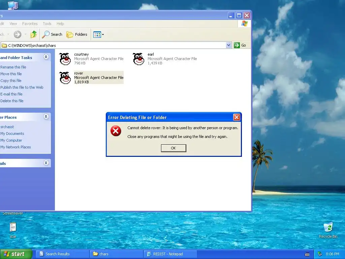Open My Documents from Other Places
Image resolution: width=345 pixels, height=259 pixels.
click(12, 134)
